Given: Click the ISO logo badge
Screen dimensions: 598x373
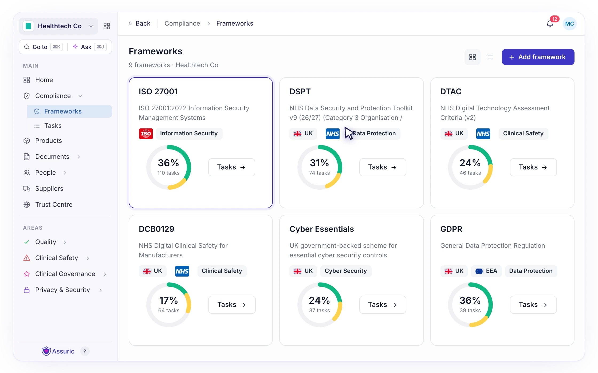Looking at the screenshot, I should [146, 133].
